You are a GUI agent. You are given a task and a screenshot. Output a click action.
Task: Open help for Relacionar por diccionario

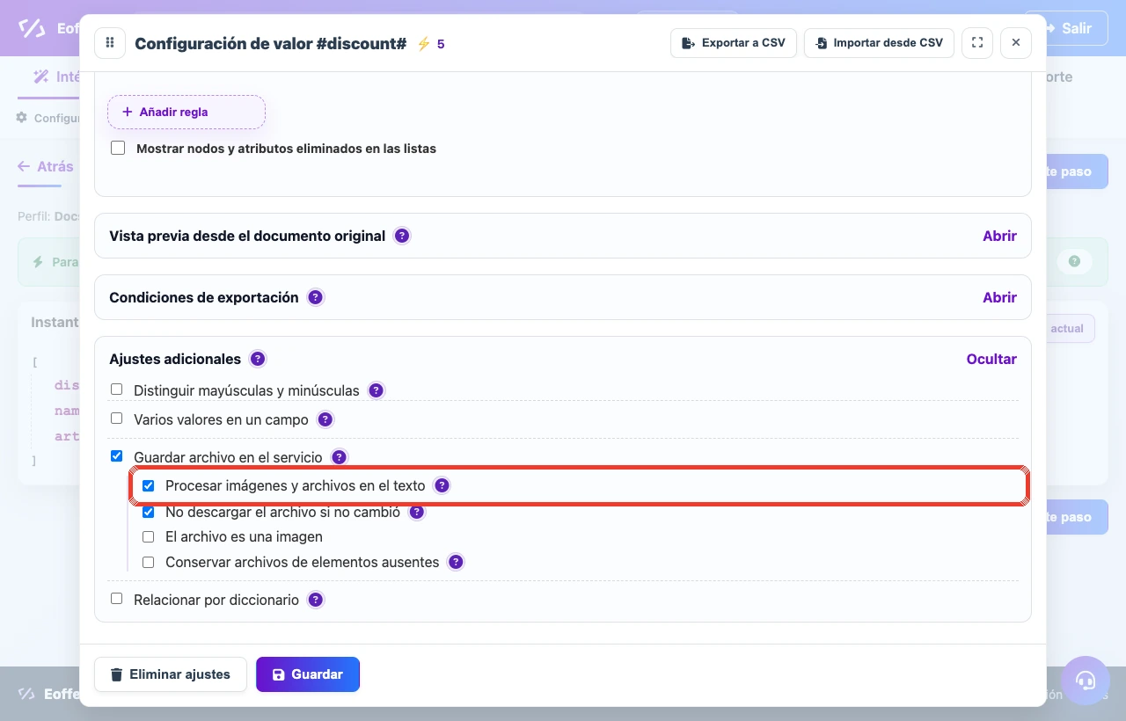316,600
